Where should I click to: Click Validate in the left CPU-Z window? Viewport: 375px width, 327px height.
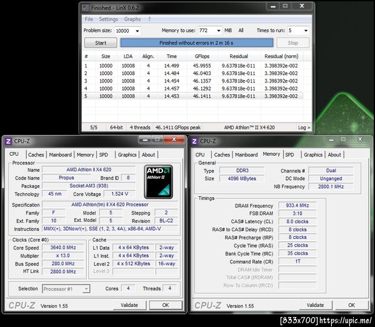(x=129, y=305)
